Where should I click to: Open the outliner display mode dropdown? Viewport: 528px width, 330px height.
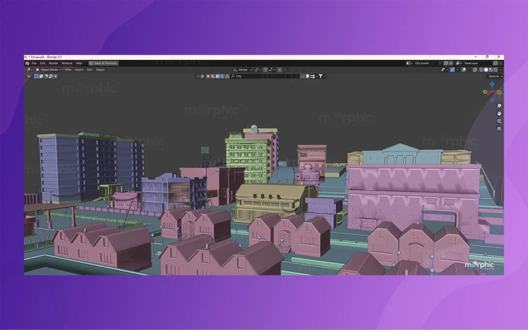pos(198,76)
